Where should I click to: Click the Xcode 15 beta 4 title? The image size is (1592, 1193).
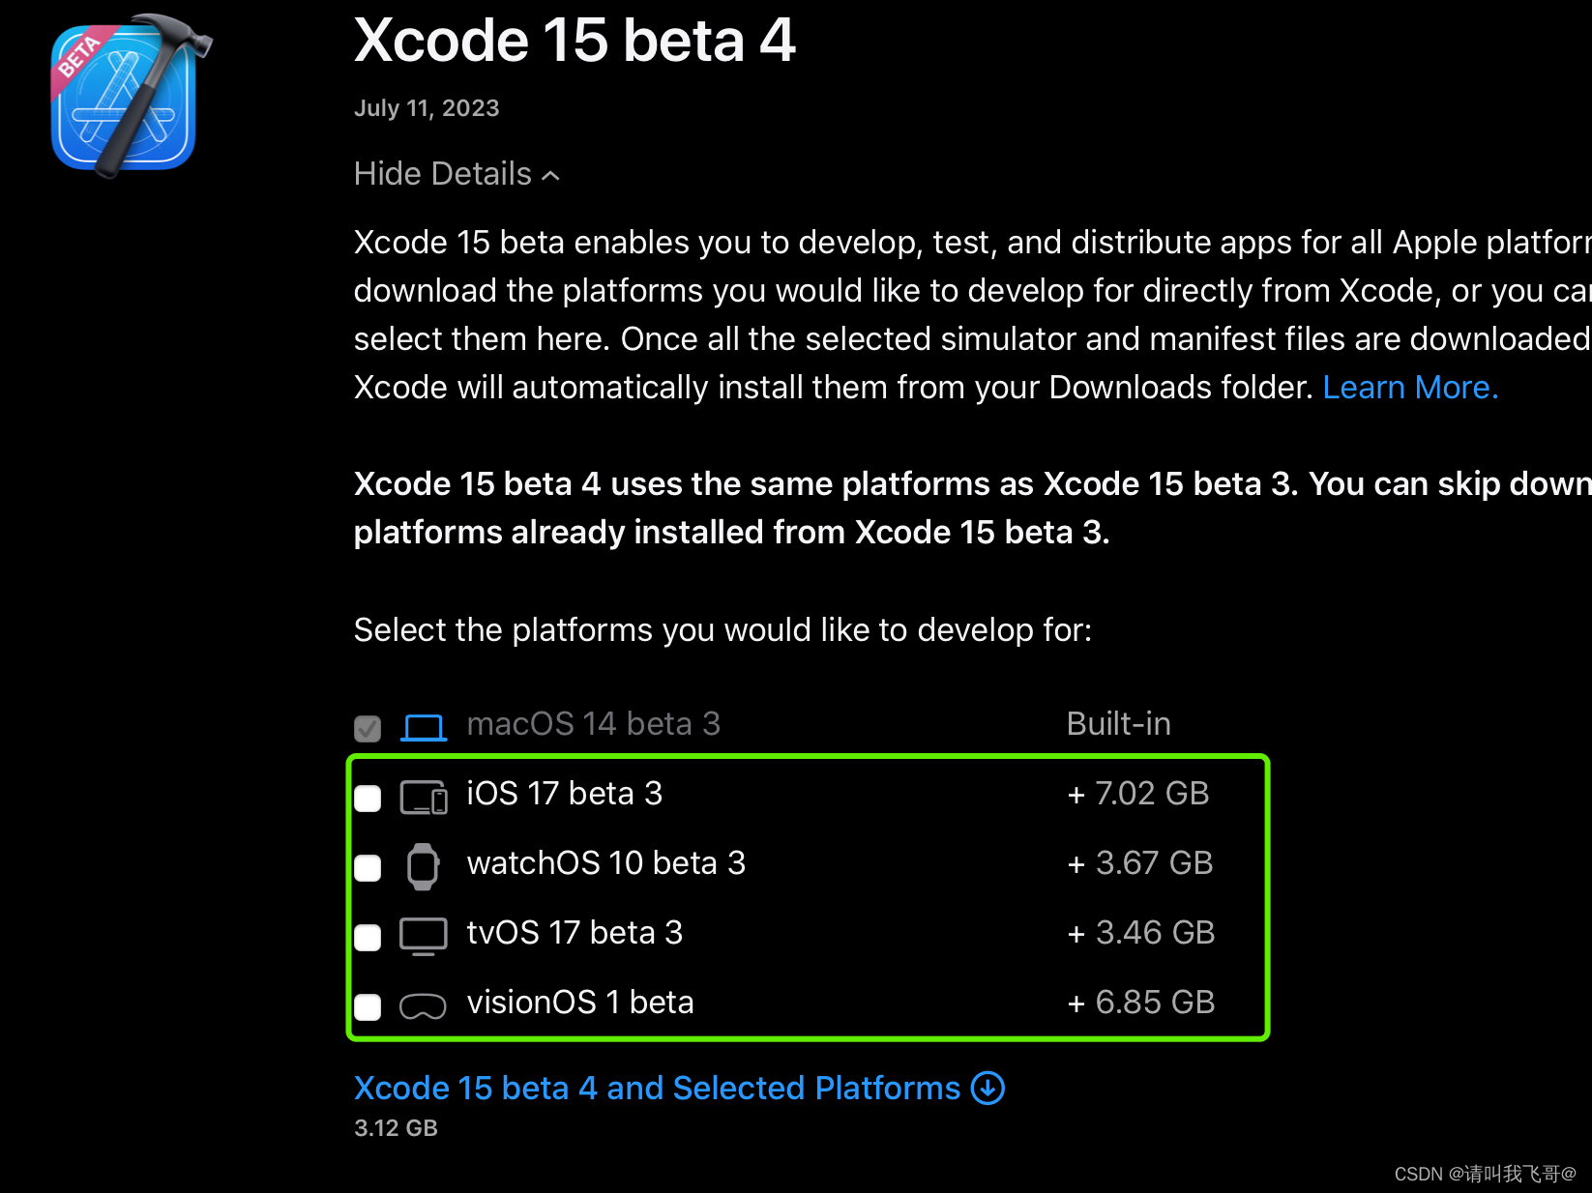(x=575, y=41)
